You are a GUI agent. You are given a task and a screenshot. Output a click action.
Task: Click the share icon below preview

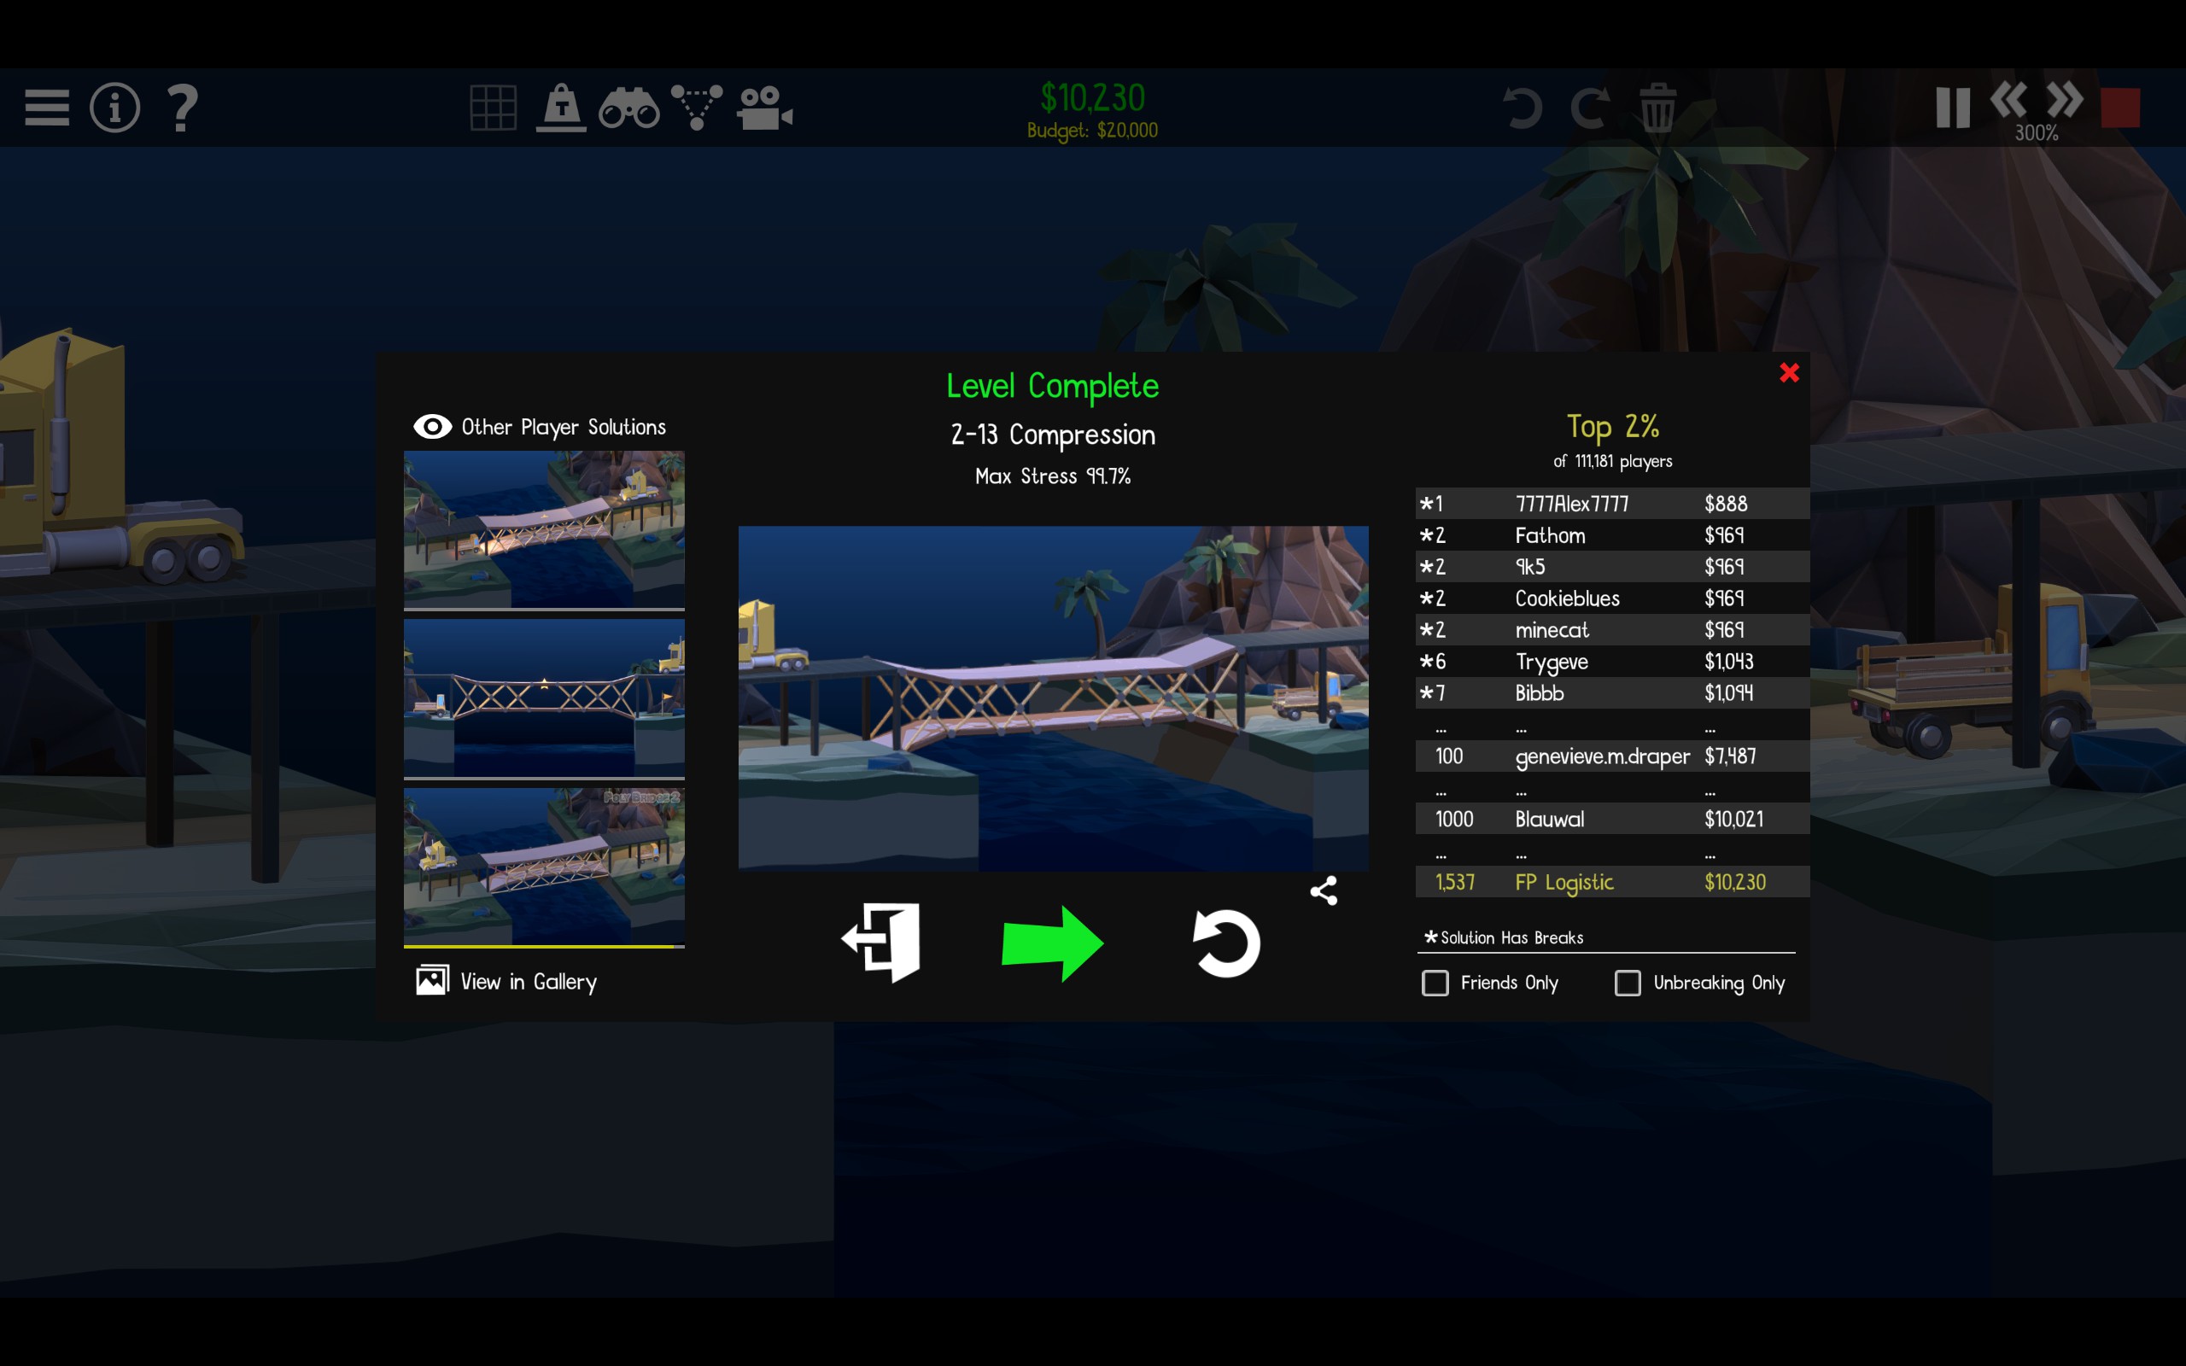pos(1324,890)
